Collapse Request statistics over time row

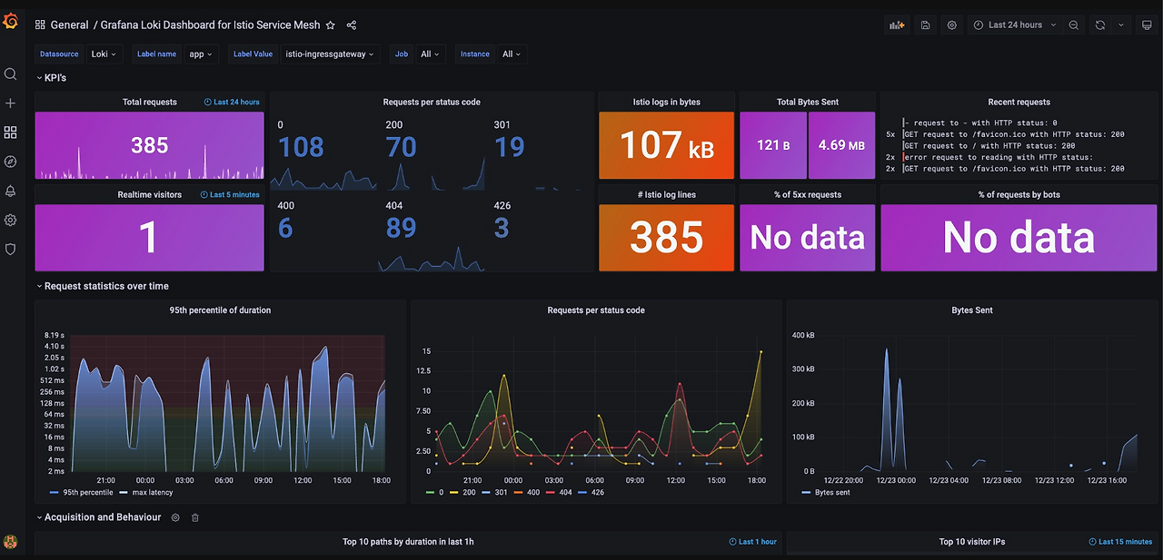pyautogui.click(x=102, y=286)
